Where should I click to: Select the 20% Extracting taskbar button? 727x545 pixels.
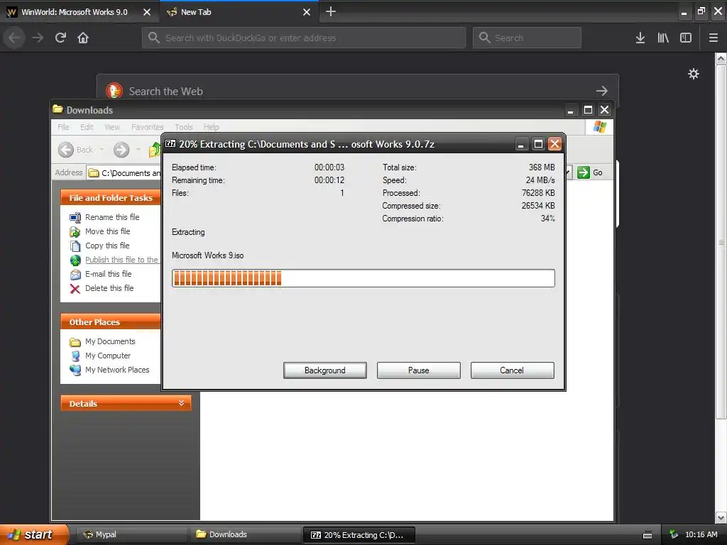pos(359,534)
